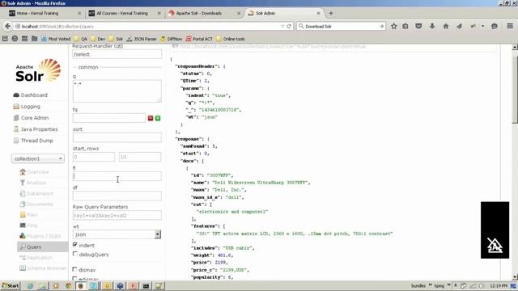This screenshot has height=291, width=518.
Task: Open the Schema Browser
Action: coord(43,268)
